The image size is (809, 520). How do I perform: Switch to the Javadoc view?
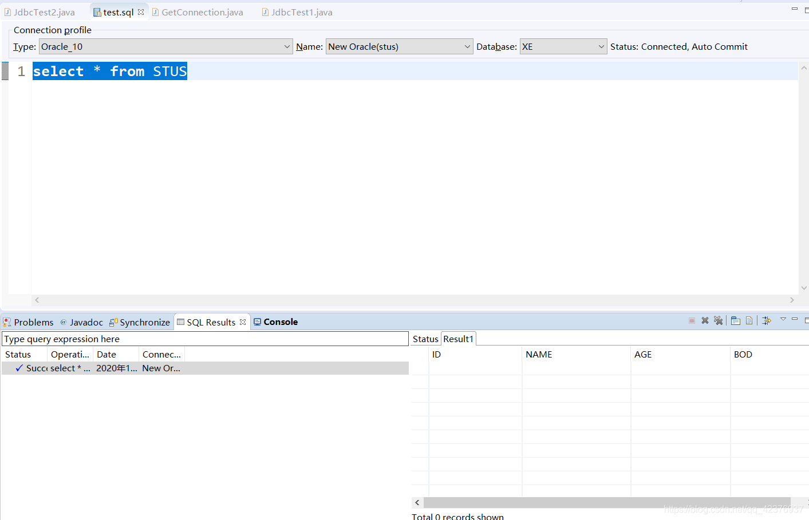[82, 322]
